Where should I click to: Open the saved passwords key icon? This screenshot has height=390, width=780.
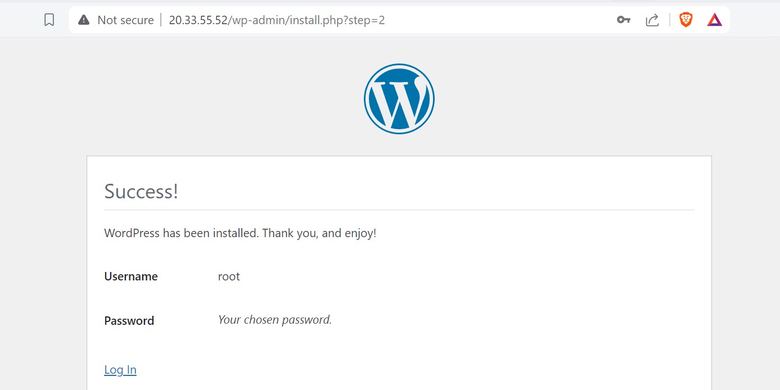click(623, 20)
